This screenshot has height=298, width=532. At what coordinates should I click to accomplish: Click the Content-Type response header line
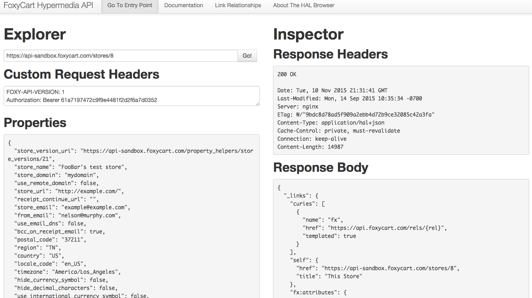coord(331,123)
